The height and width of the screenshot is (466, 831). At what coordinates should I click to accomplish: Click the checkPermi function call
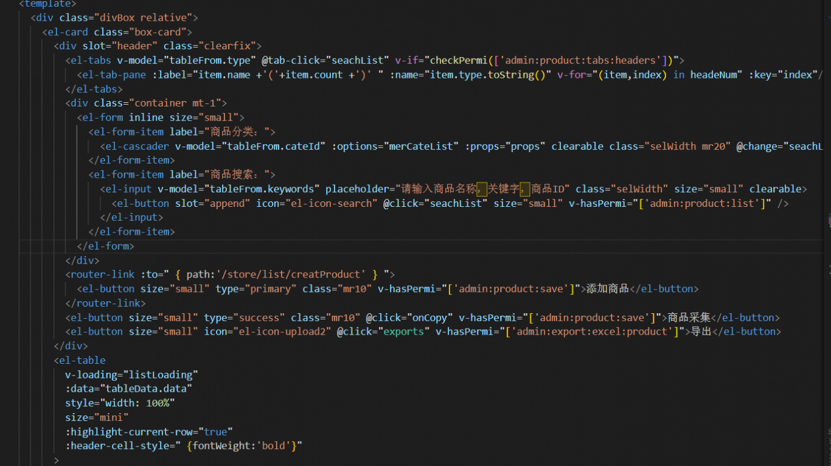(x=459, y=60)
